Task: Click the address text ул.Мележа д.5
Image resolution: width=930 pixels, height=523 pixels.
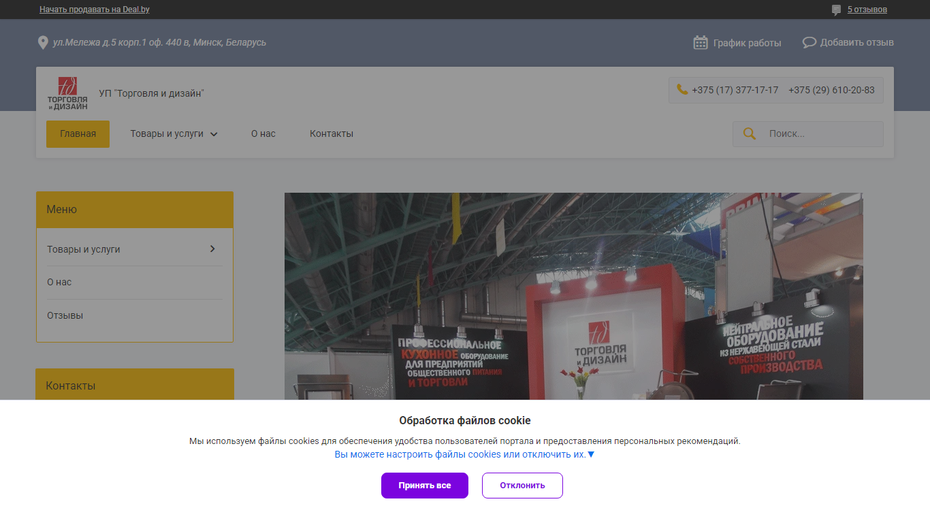Action: pos(159,42)
